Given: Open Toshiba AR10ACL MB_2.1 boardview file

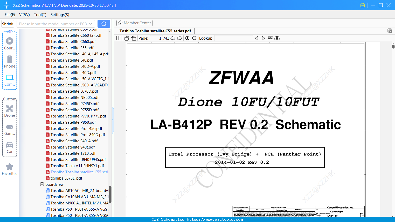Looking at the screenshot, I should click(77, 191).
